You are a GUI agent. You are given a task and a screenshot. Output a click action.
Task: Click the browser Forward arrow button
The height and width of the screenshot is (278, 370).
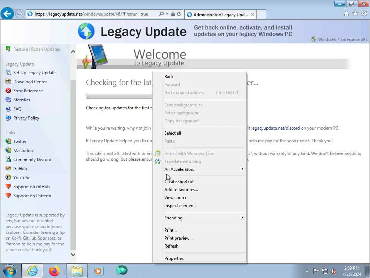coord(20,14)
